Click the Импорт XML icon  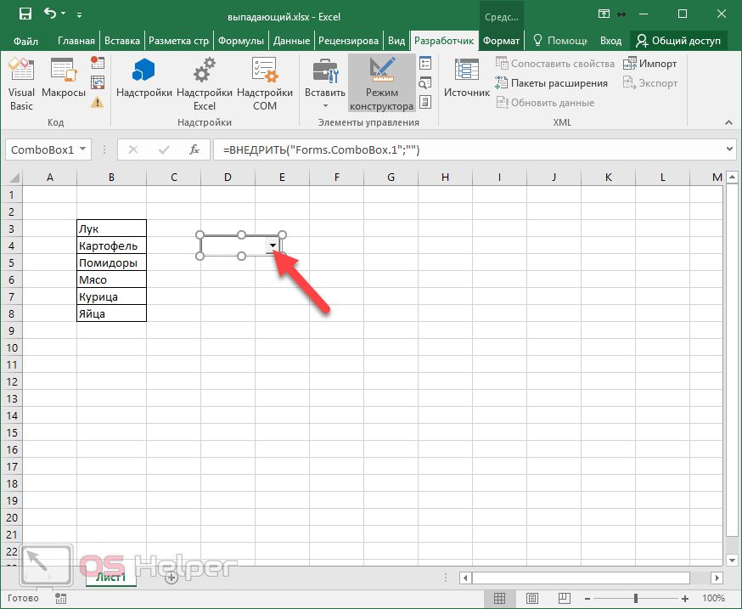coord(650,64)
